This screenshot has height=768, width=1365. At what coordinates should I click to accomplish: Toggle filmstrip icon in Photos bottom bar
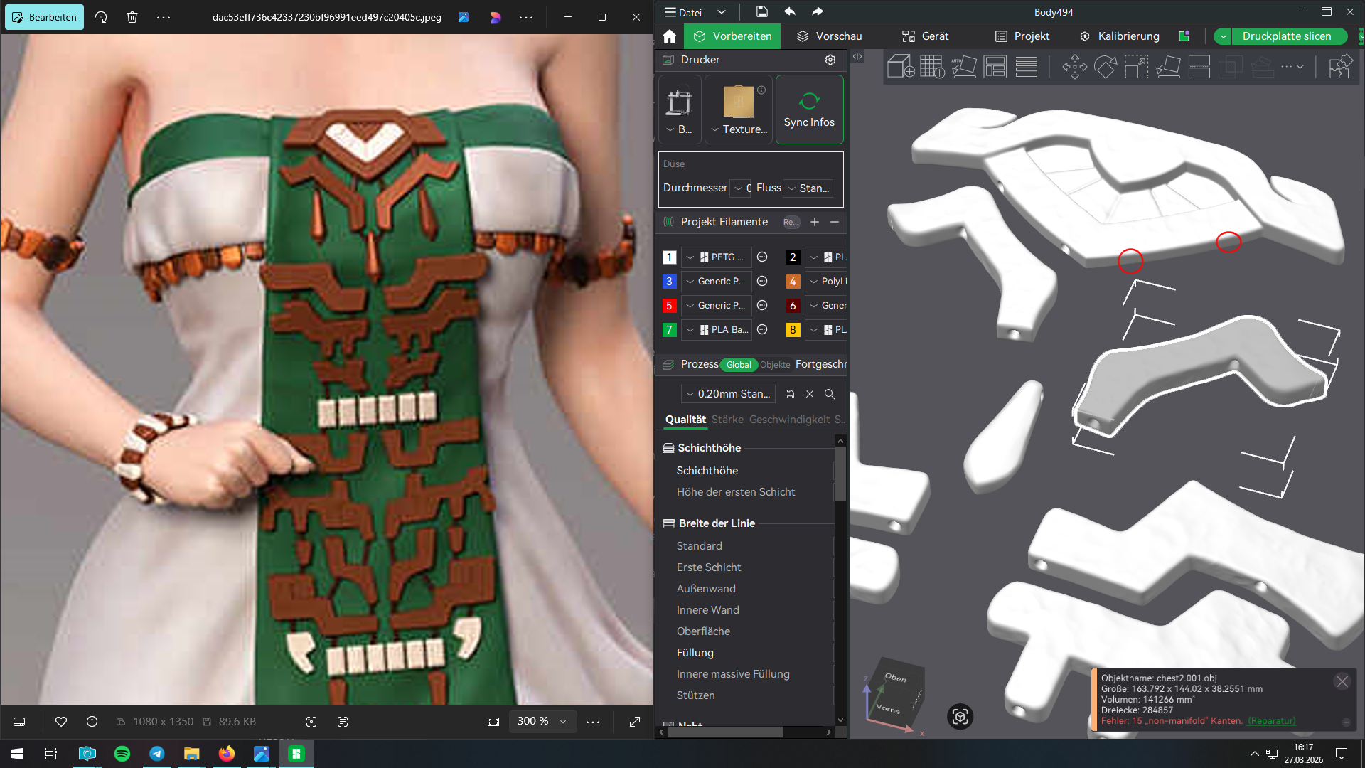(x=20, y=721)
